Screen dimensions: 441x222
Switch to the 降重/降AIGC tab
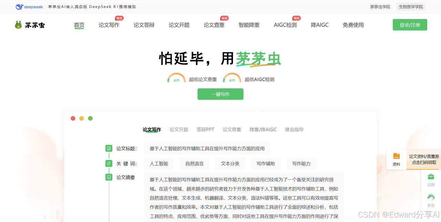(263, 130)
